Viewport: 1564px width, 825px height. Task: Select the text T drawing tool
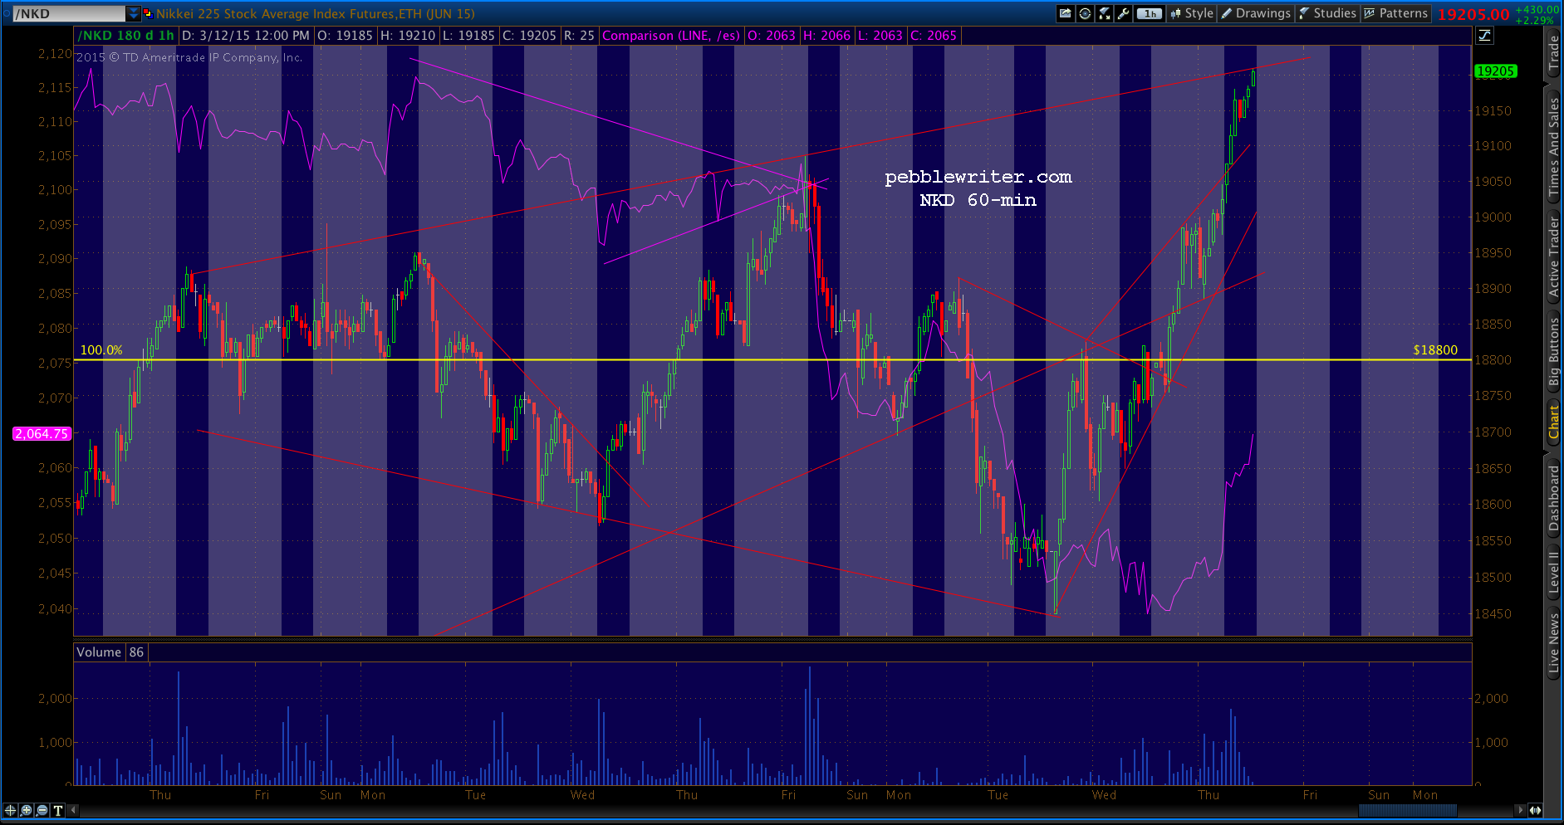[x=57, y=810]
